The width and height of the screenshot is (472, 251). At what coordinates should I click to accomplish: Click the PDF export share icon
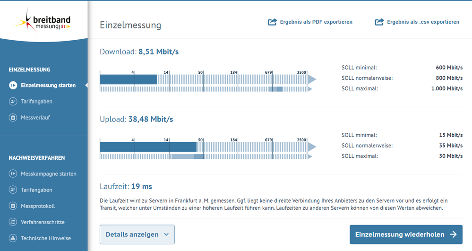(x=273, y=22)
